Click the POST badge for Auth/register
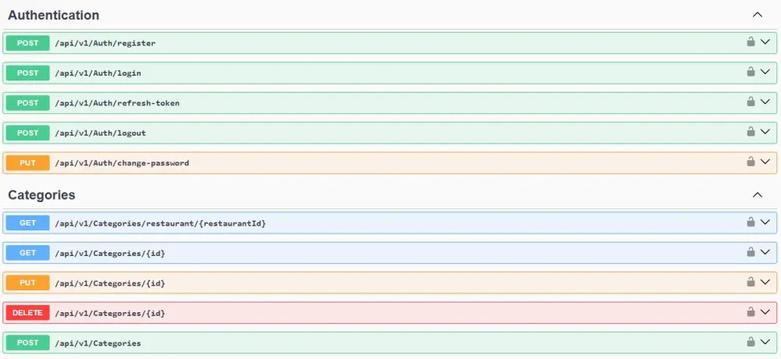781x359 pixels. tap(28, 43)
